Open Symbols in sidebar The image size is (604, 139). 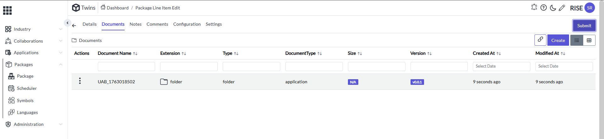(x=25, y=100)
